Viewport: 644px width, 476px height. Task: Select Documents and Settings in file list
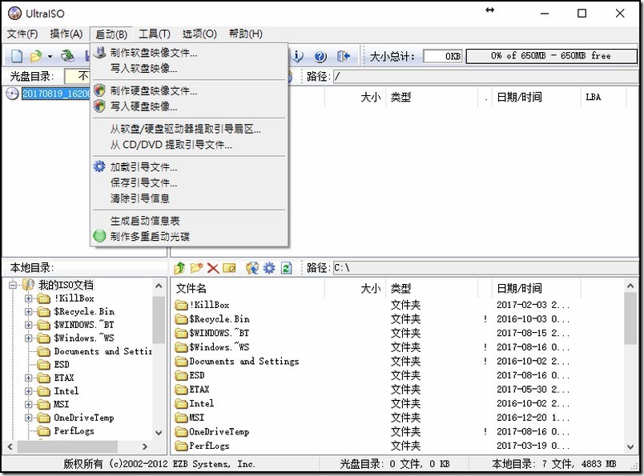[x=244, y=362]
